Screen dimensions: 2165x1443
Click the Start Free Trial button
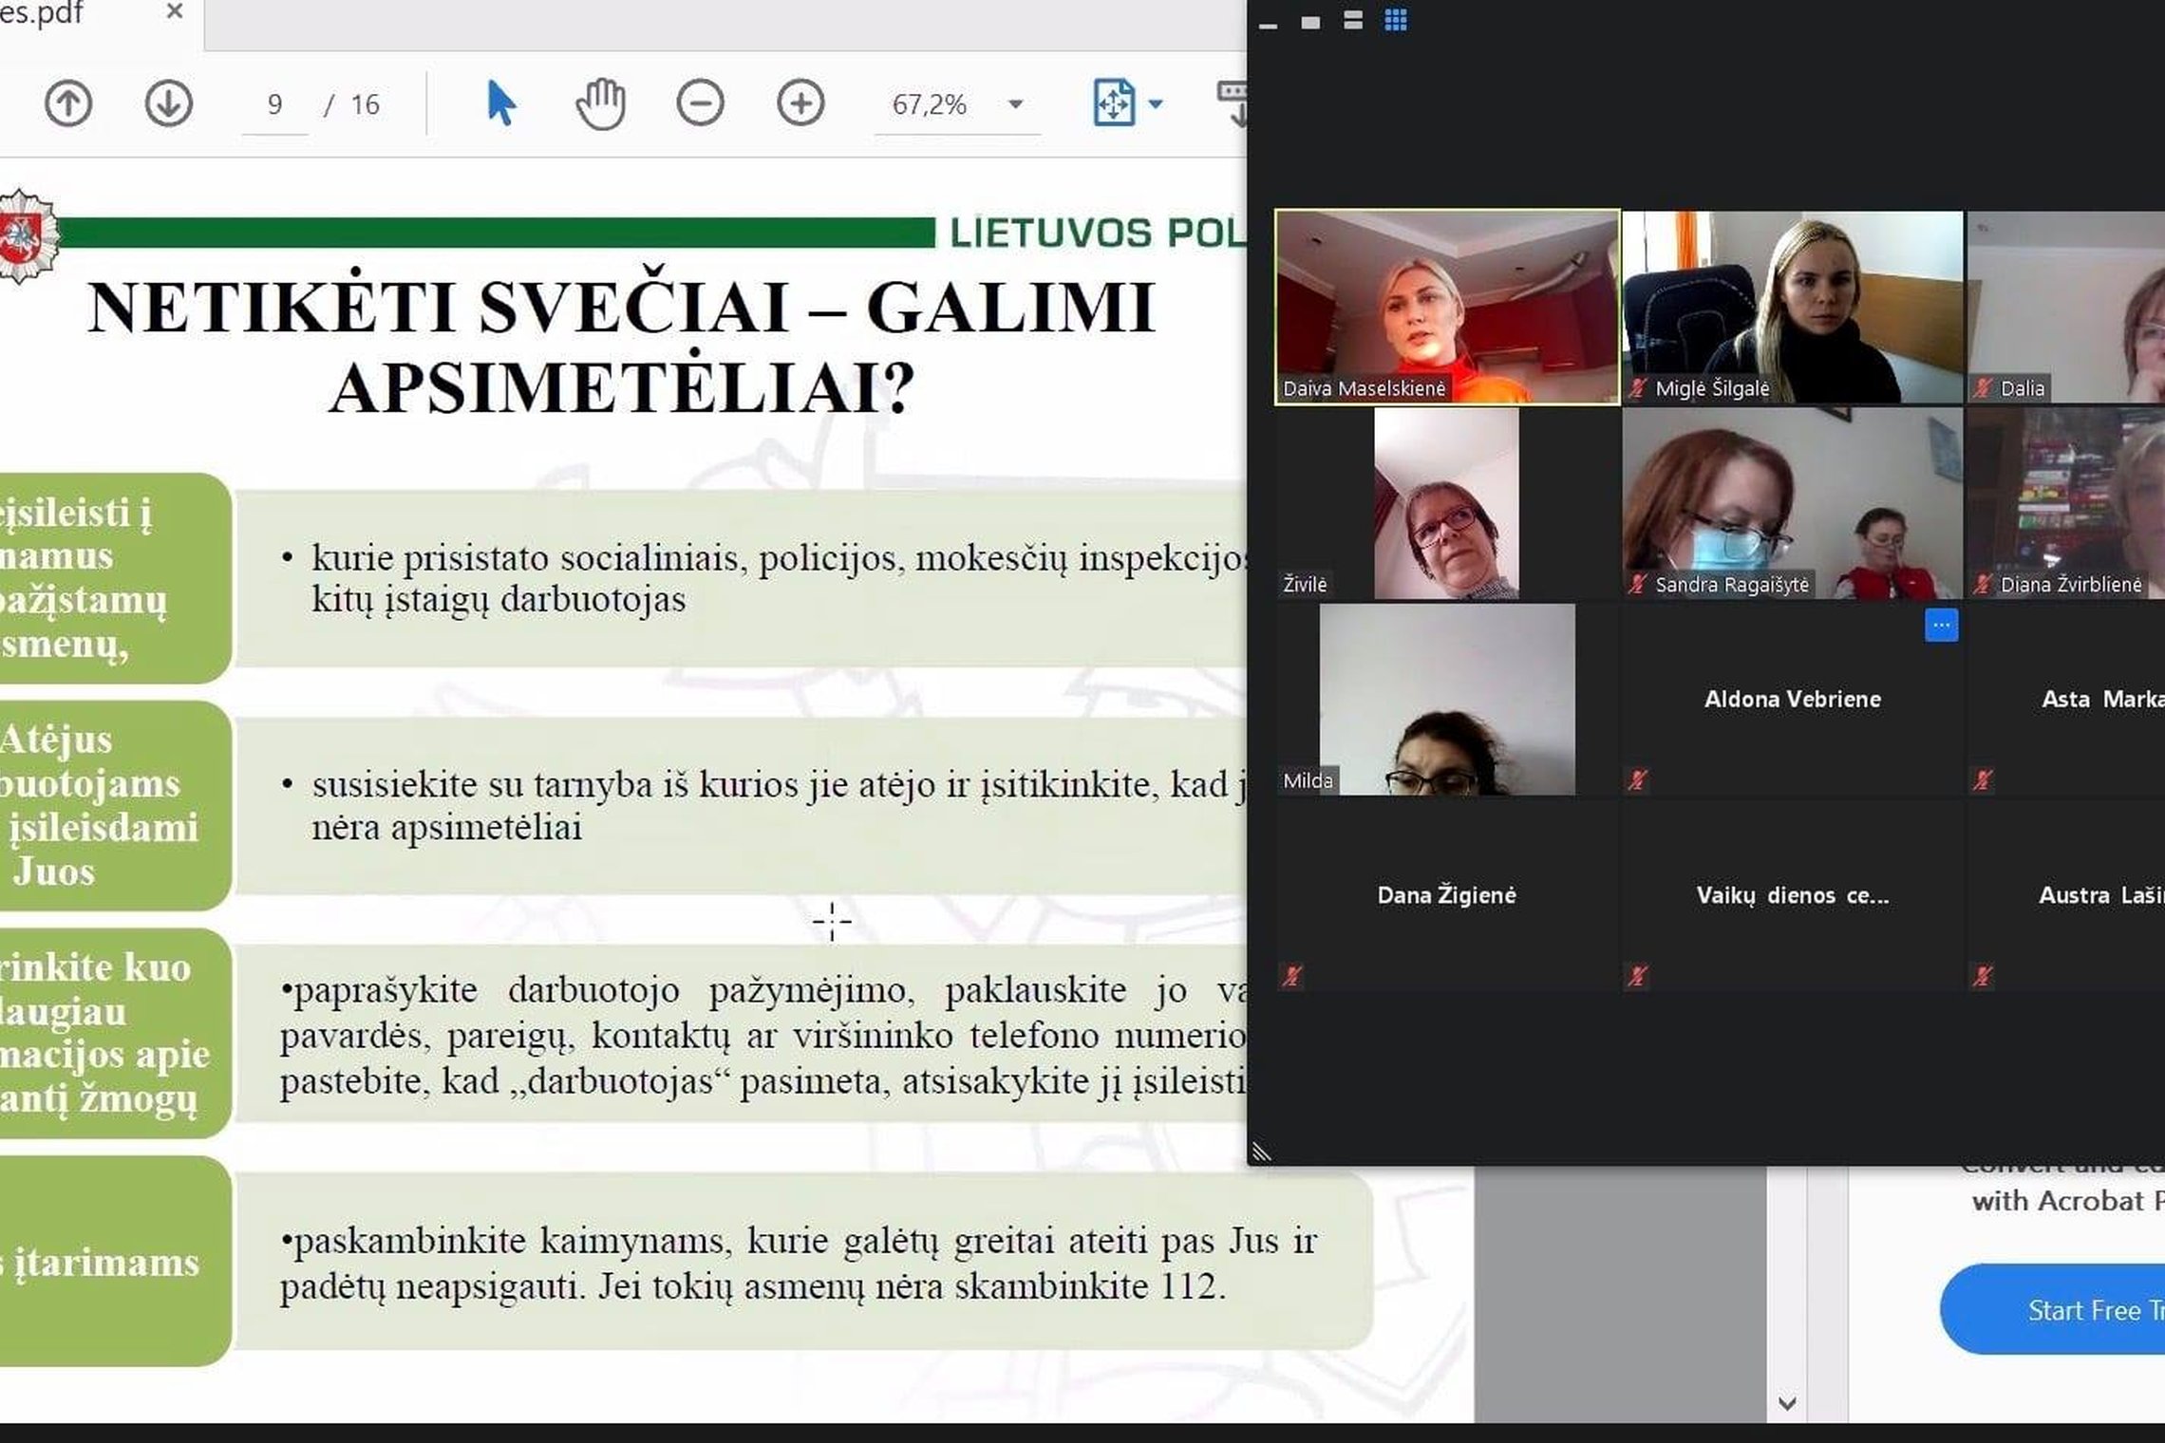(2053, 1309)
